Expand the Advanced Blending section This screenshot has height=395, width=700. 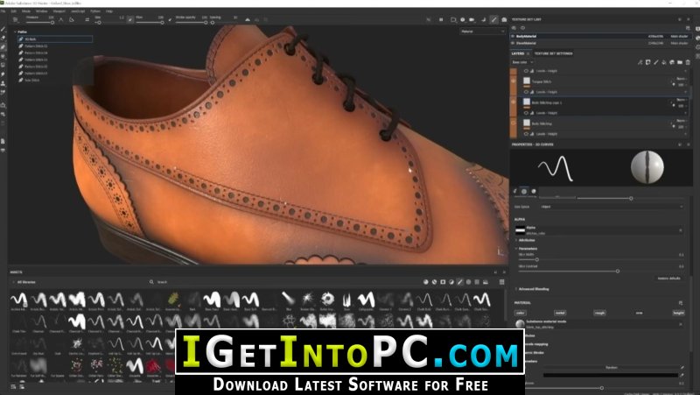coord(532,289)
